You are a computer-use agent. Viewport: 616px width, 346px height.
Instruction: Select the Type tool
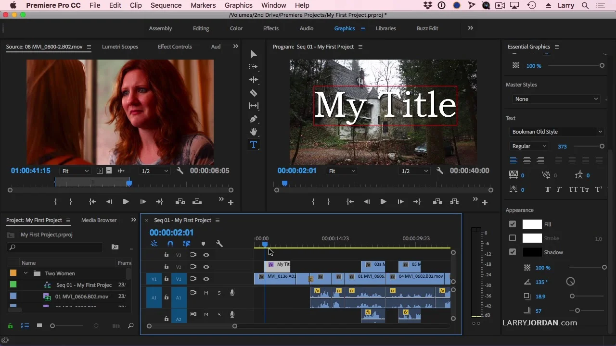pyautogui.click(x=254, y=145)
